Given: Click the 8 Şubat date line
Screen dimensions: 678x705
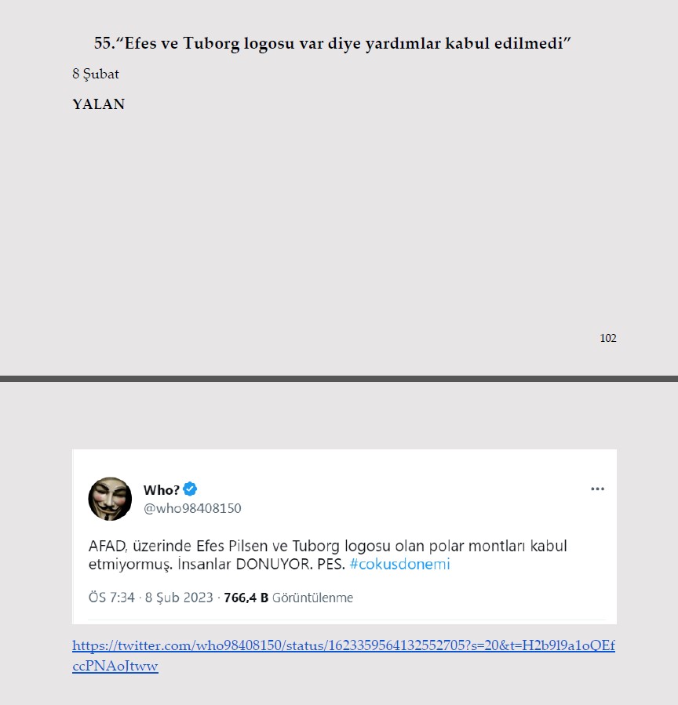Looking at the screenshot, I should click(x=96, y=74).
